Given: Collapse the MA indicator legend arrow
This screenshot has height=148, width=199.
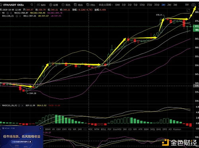Looking at the screenshot, I should coord(0,13).
